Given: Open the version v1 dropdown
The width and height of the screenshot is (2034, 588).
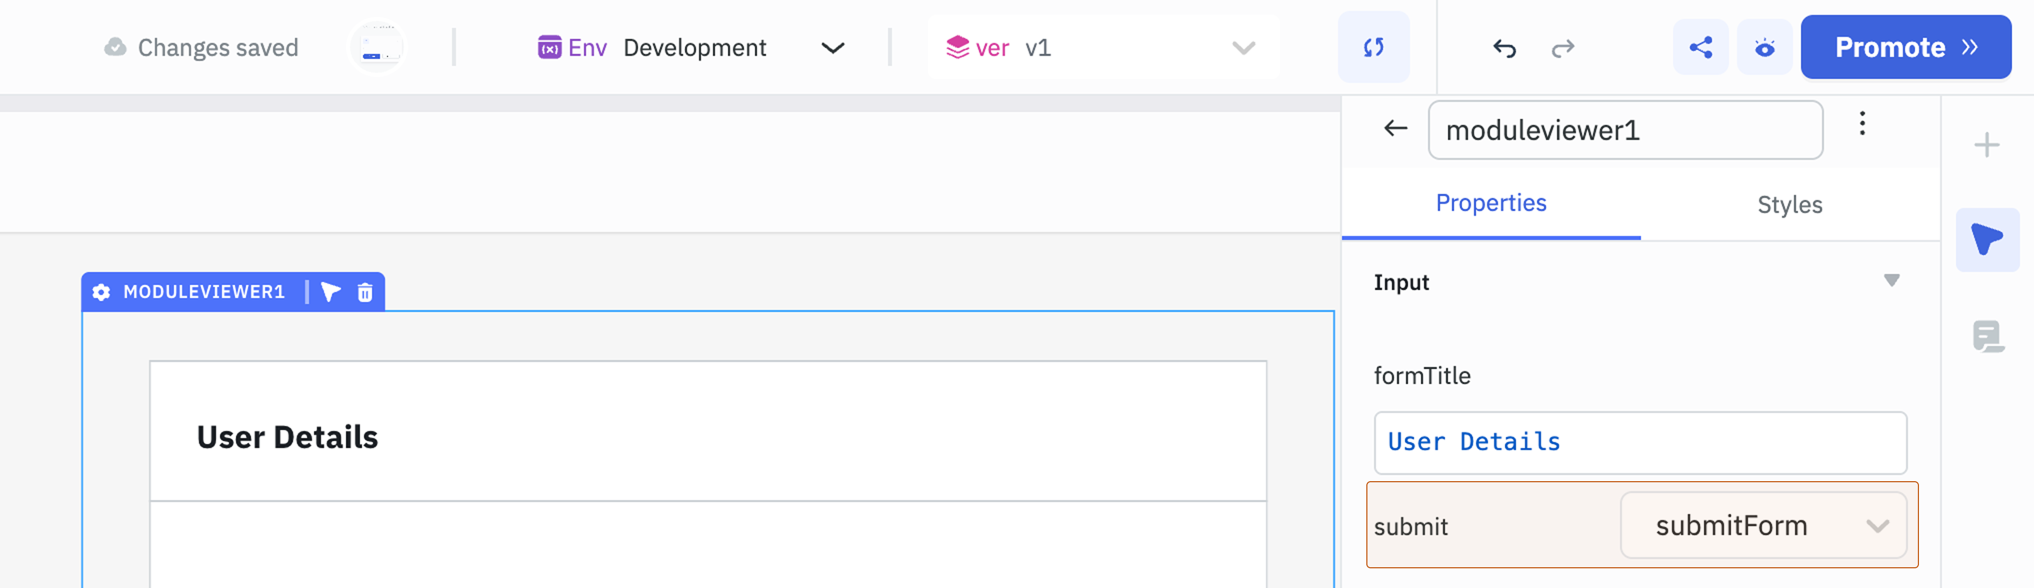Looking at the screenshot, I should (x=1242, y=48).
